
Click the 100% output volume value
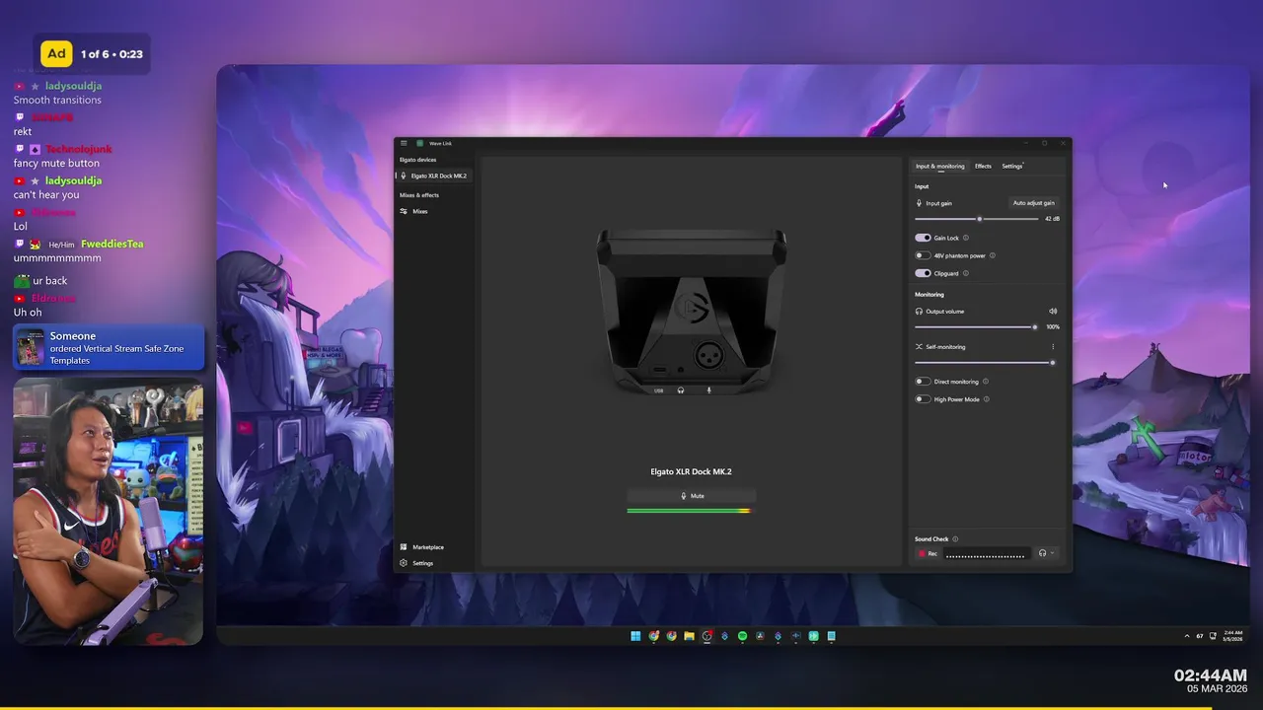1053,327
